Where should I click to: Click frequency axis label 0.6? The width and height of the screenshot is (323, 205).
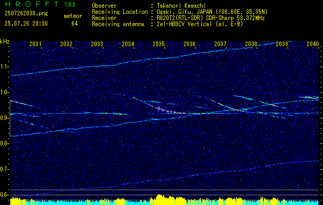tap(5, 195)
